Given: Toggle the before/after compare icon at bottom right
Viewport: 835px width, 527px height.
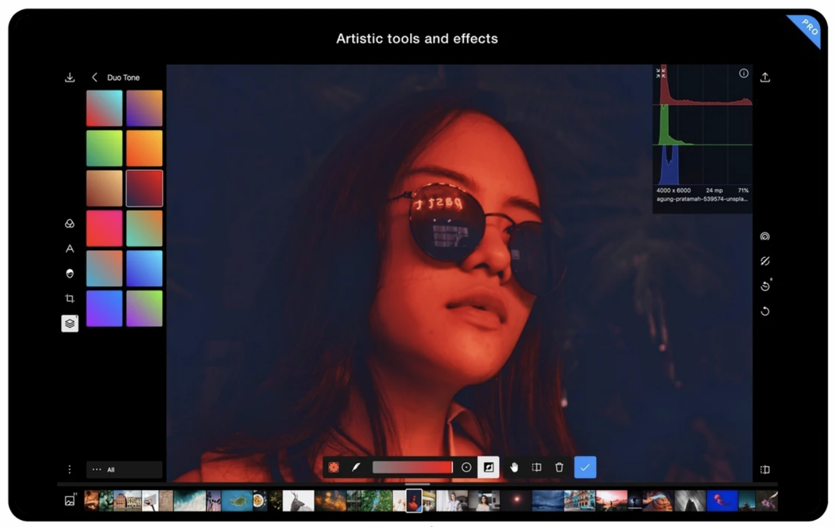Looking at the screenshot, I should (765, 469).
